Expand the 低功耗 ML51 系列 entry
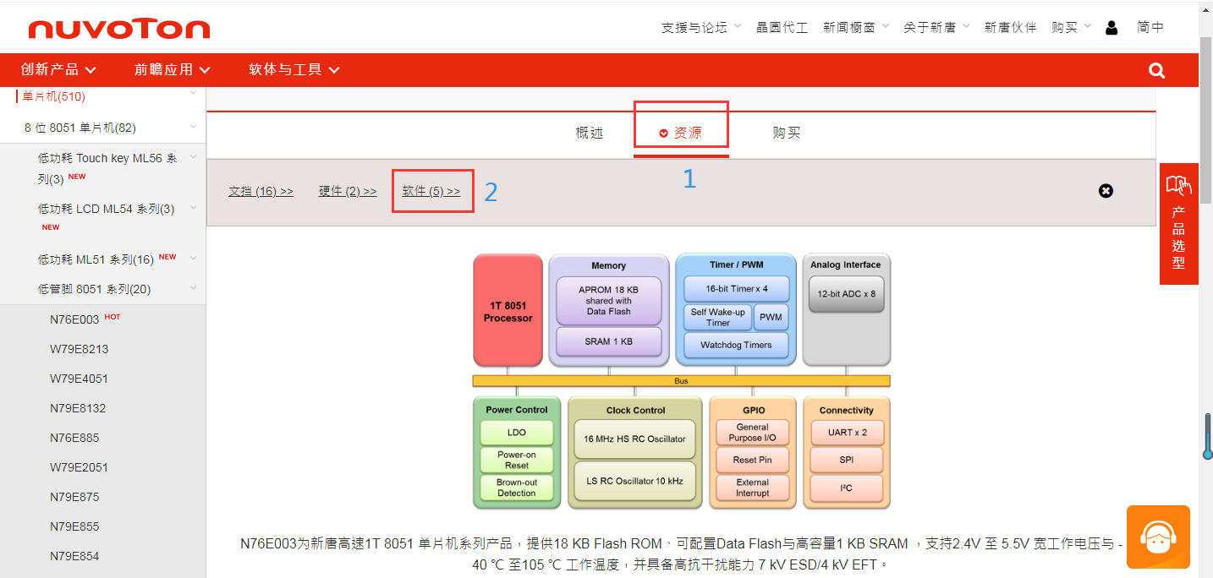This screenshot has width=1213, height=578. coord(192,259)
